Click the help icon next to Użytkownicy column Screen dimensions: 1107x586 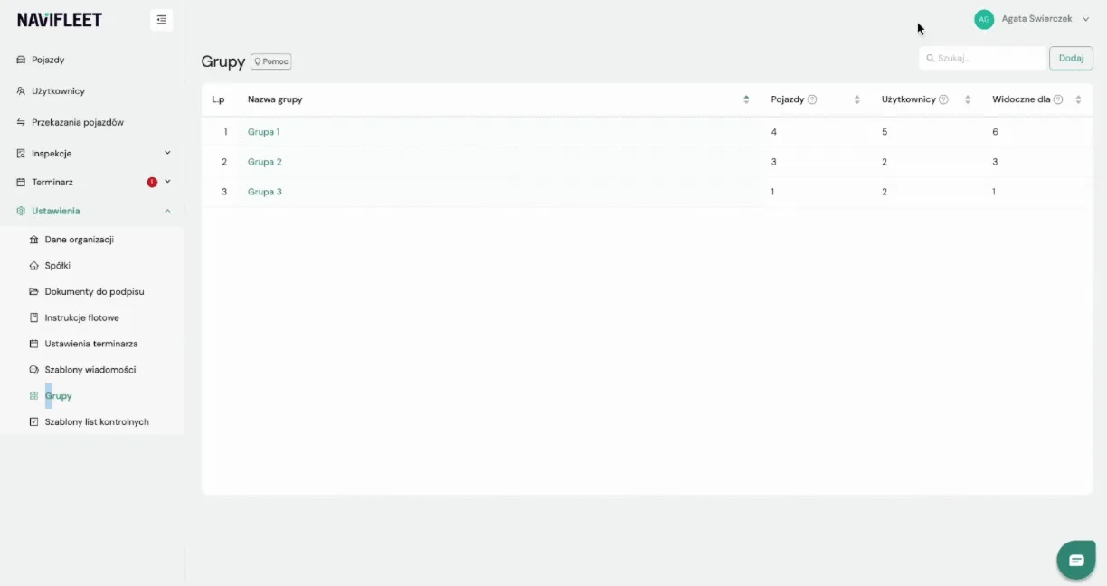pyautogui.click(x=943, y=99)
